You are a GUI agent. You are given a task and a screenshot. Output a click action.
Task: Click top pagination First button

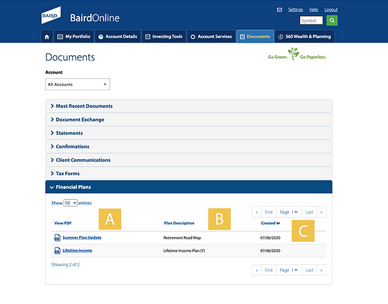[x=268, y=212]
